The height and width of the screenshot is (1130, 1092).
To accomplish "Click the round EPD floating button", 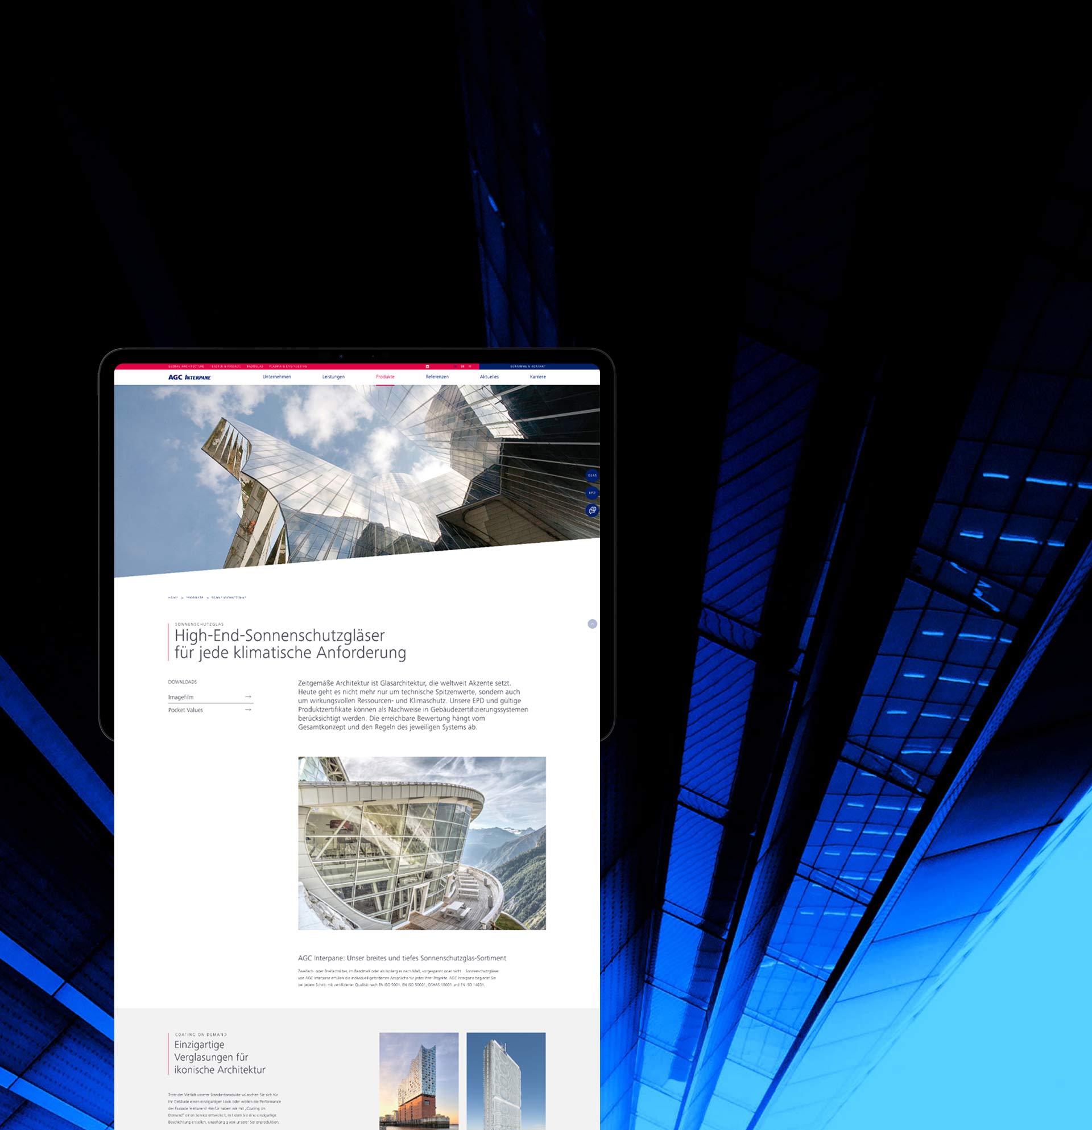I will [592, 493].
